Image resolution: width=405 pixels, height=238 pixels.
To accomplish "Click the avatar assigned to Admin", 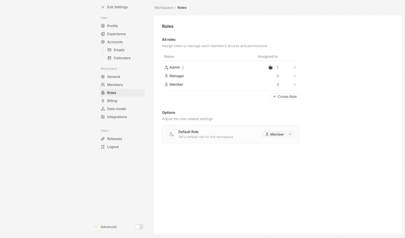I will (270, 67).
